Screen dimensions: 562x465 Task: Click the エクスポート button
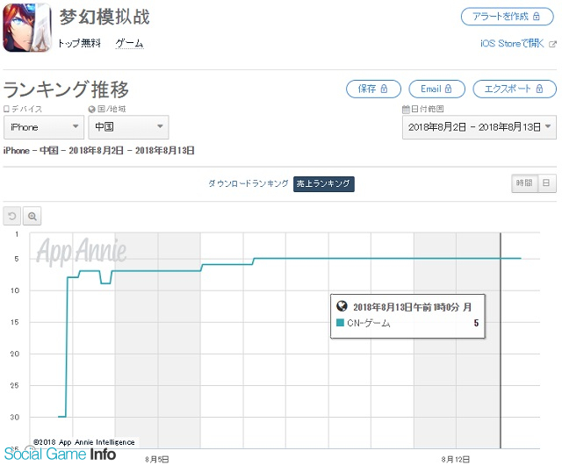(x=515, y=89)
